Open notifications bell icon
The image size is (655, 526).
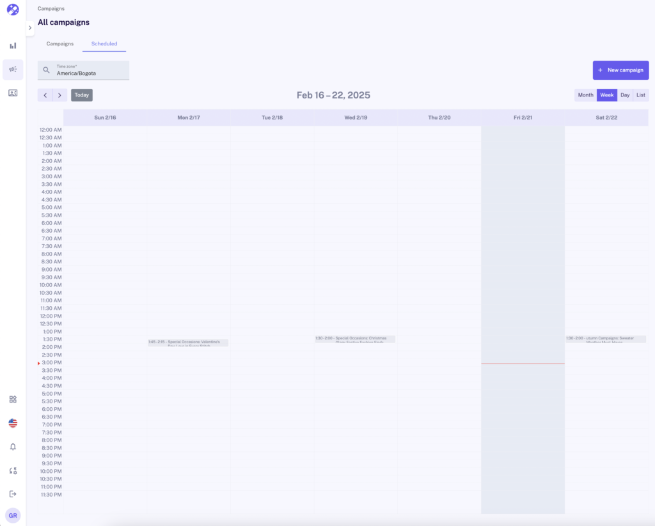(x=13, y=447)
